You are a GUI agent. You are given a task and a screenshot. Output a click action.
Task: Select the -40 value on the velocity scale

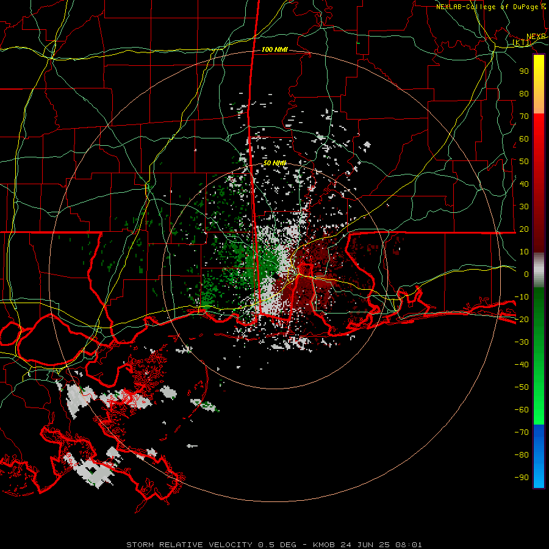pos(522,365)
